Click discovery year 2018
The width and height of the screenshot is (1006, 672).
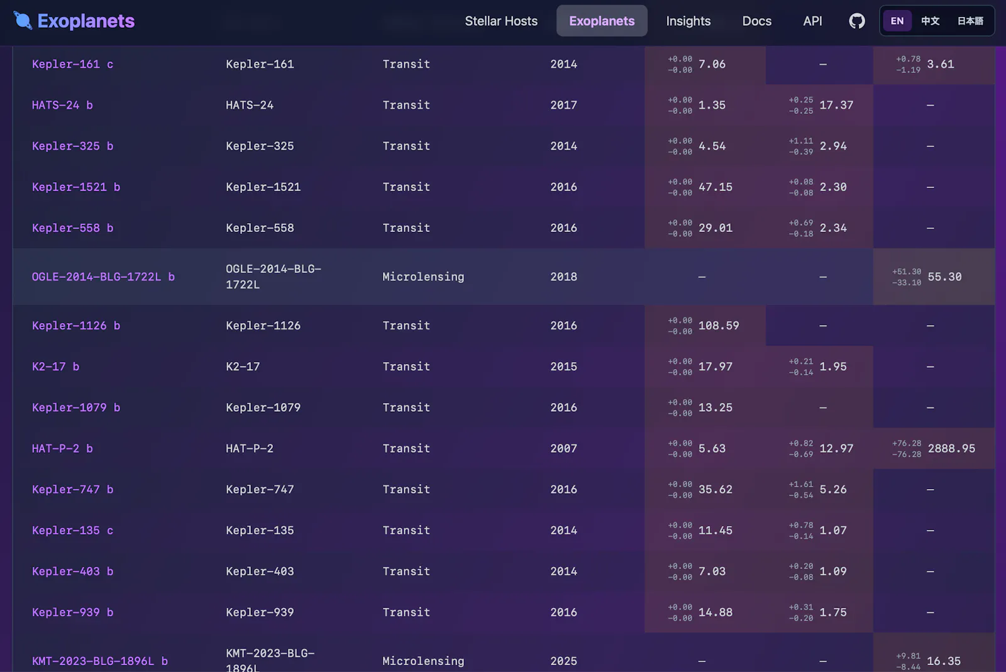point(563,277)
